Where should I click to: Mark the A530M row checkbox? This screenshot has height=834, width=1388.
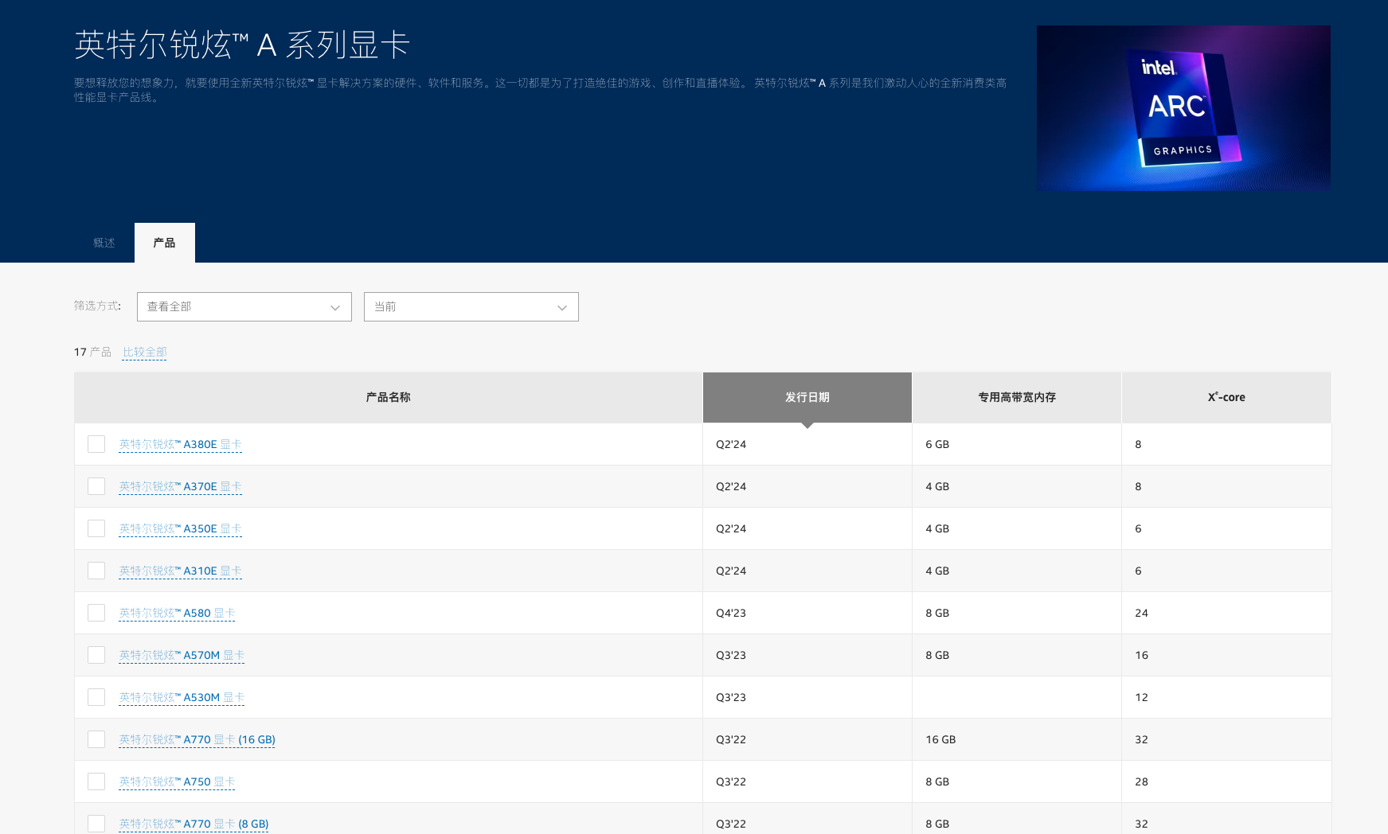point(96,697)
